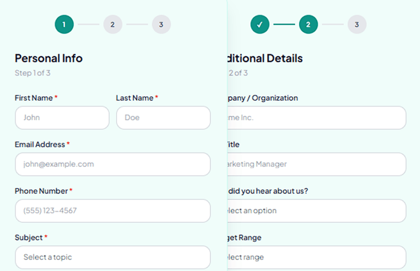The image size is (420, 271).
Task: Click the 'Company / Organization' label
Action: pyautogui.click(x=263, y=98)
